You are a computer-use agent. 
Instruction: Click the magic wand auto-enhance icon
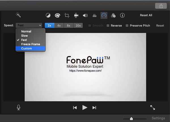(18, 15)
